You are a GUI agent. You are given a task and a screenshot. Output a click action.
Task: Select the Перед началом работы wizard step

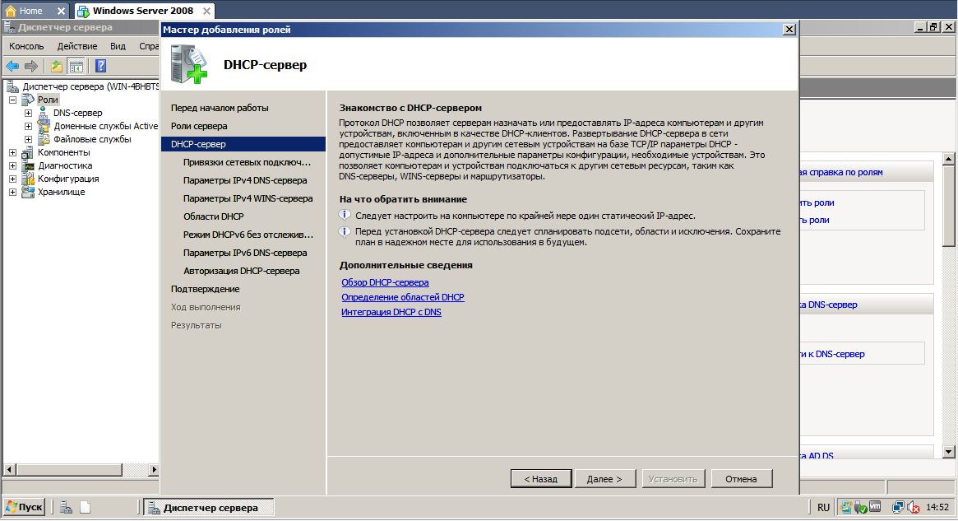click(220, 108)
